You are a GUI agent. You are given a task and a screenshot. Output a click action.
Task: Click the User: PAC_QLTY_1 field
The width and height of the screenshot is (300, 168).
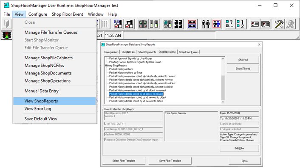[133, 124]
